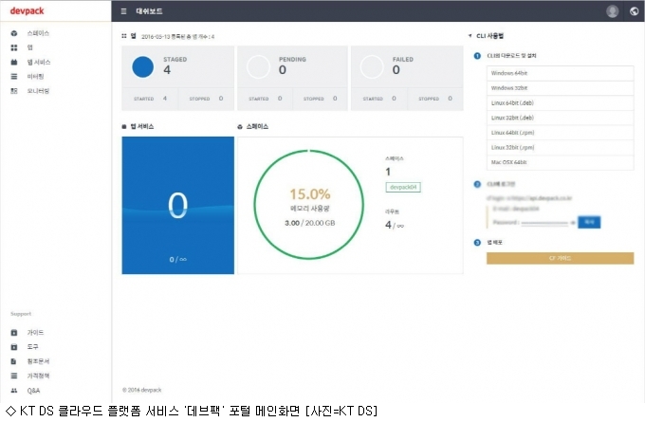Download the Windows 32bit CLI

pyautogui.click(x=560, y=88)
